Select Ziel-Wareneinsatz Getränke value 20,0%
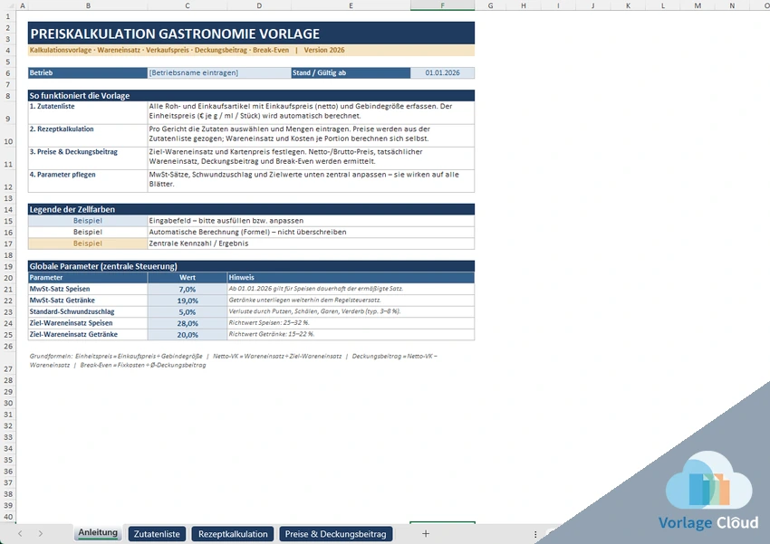Screen dimensions: 770x544 pyautogui.click(x=188, y=335)
